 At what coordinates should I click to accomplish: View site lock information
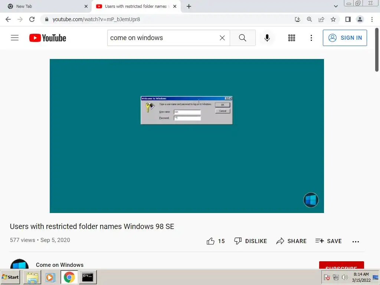point(47,19)
